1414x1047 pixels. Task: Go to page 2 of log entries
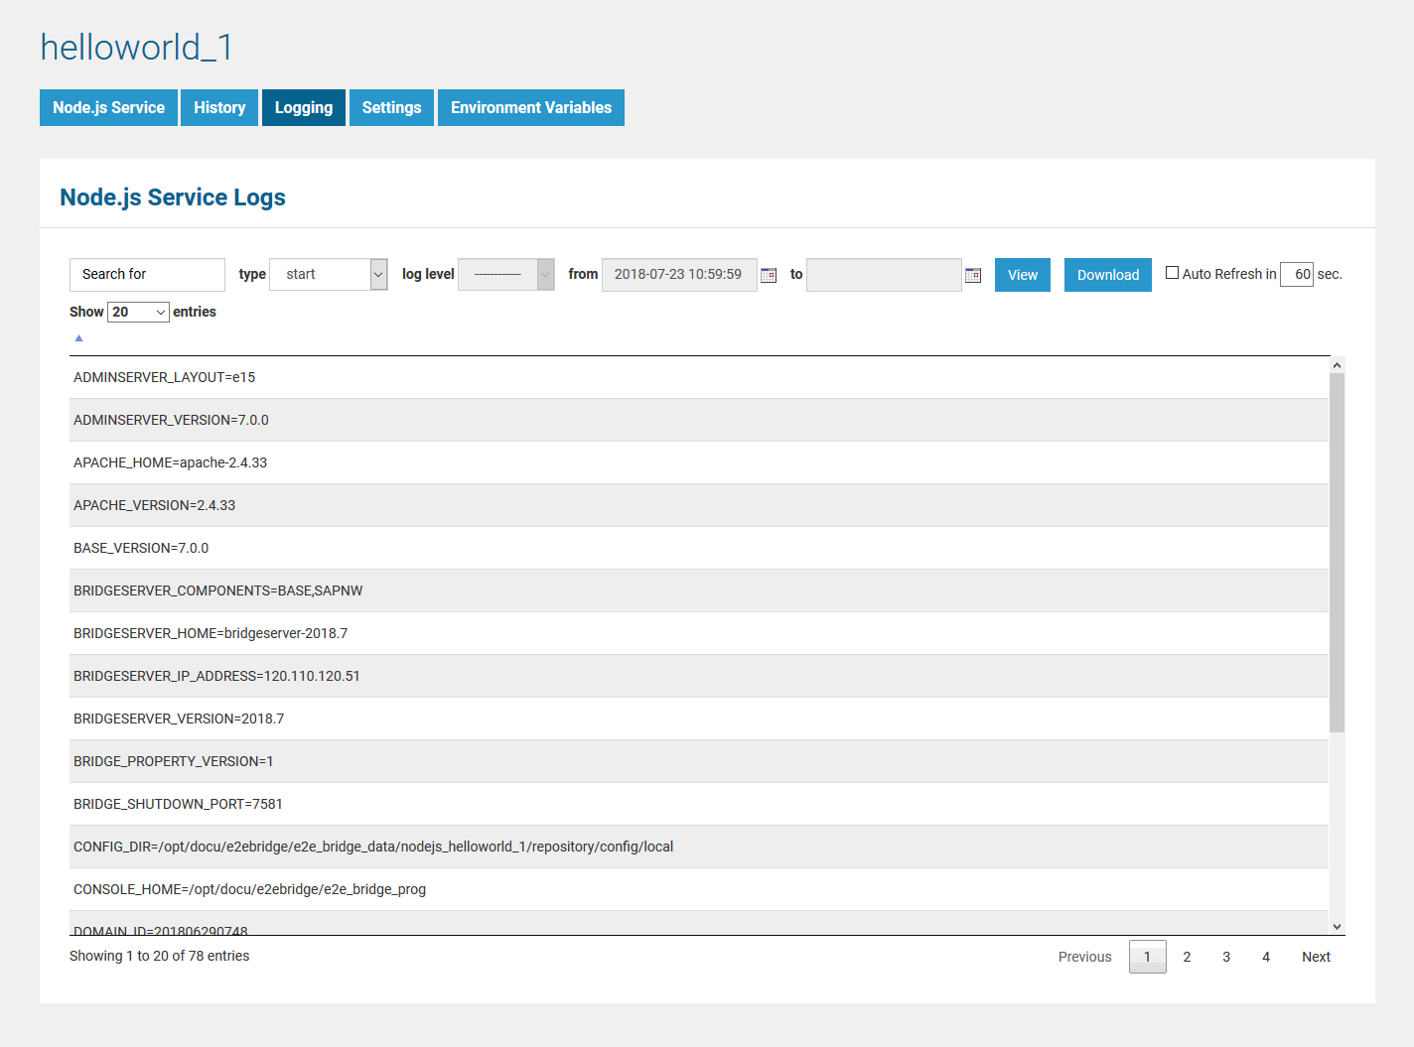point(1187,957)
